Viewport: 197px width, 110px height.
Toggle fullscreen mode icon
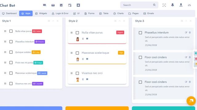(164, 5)
